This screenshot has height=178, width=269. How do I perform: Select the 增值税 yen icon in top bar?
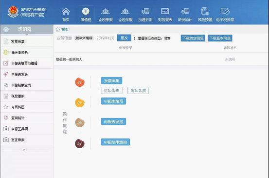tap(86, 15)
